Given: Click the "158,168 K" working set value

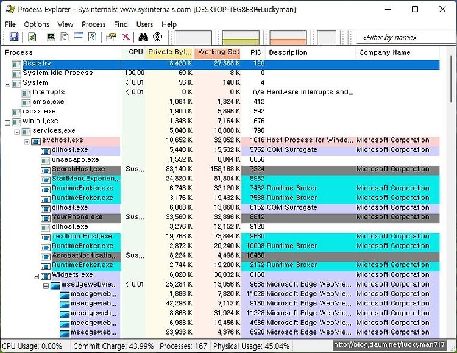Looking at the screenshot, I should pyautogui.click(x=225, y=169).
